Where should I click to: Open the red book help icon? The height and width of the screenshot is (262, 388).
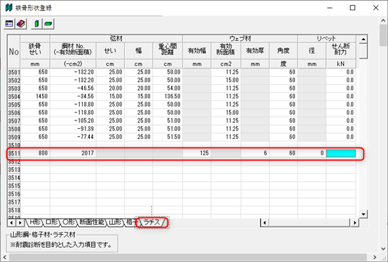point(21,23)
